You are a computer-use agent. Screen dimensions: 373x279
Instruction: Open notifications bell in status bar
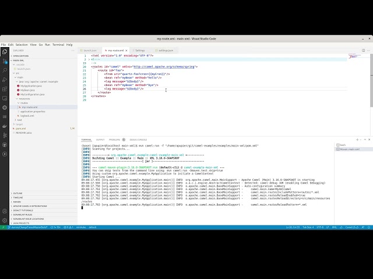click(369, 227)
